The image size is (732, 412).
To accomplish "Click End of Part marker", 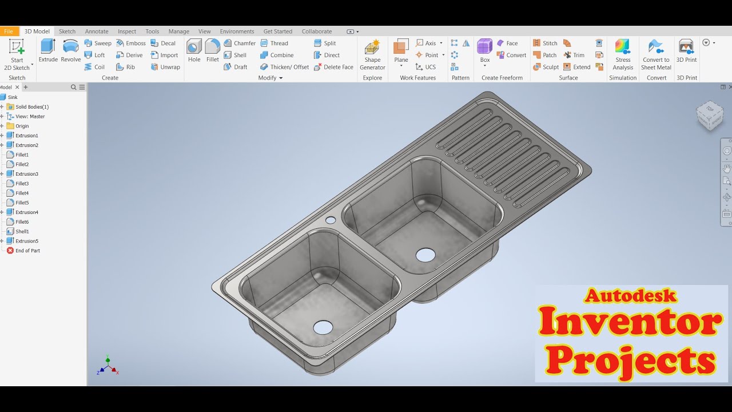I will click(23, 251).
